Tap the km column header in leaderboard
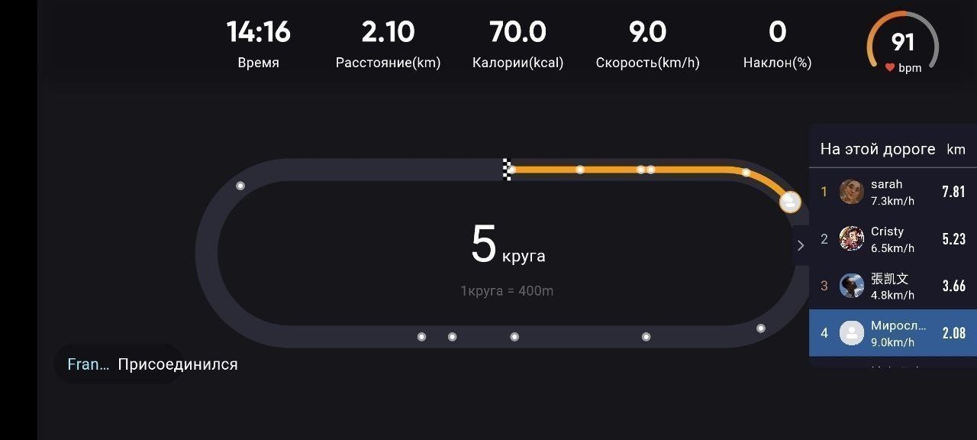The height and width of the screenshot is (440, 977). (x=956, y=150)
